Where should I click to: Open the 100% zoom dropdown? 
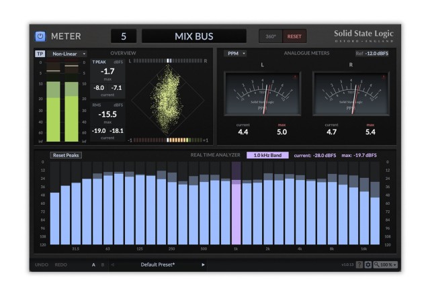pos(386,265)
